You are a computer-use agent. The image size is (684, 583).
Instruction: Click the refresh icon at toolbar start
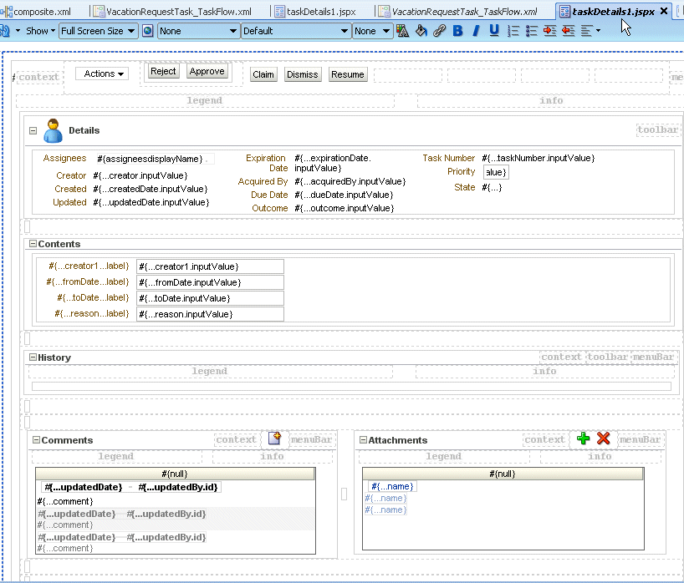coord(4,31)
